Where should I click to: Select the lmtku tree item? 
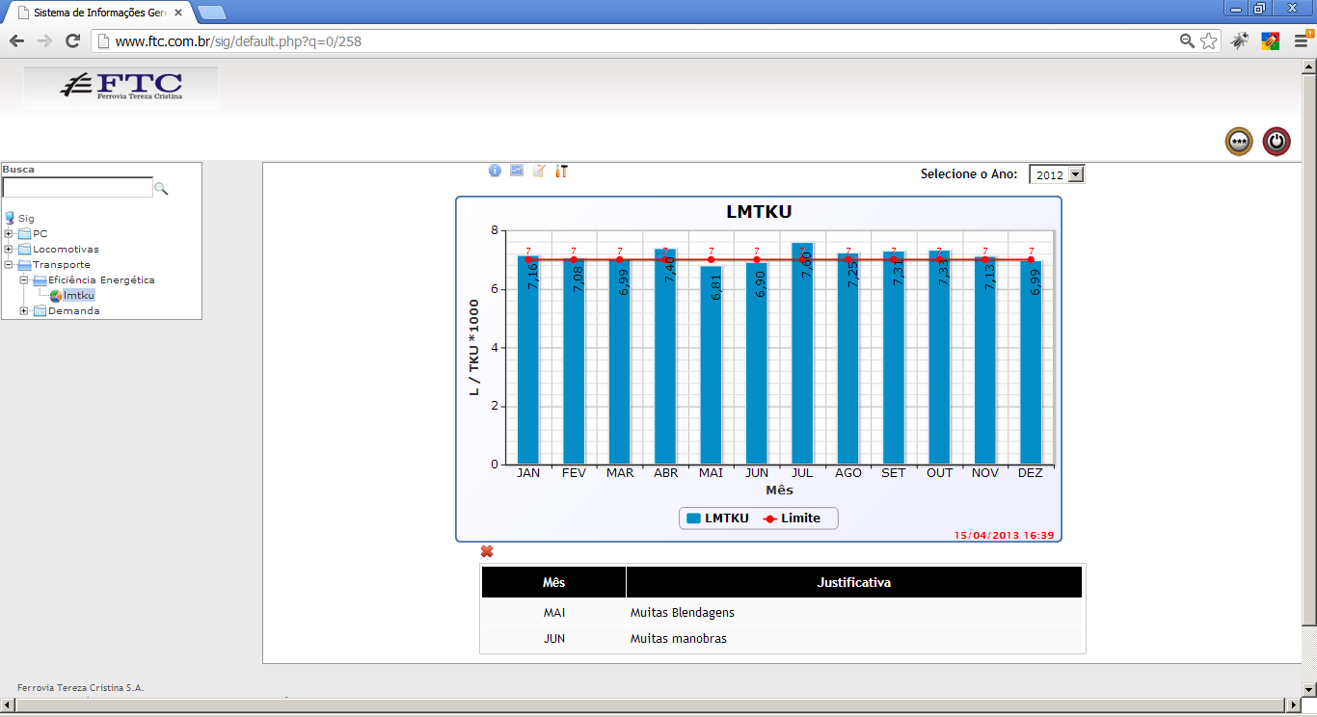pos(79,296)
